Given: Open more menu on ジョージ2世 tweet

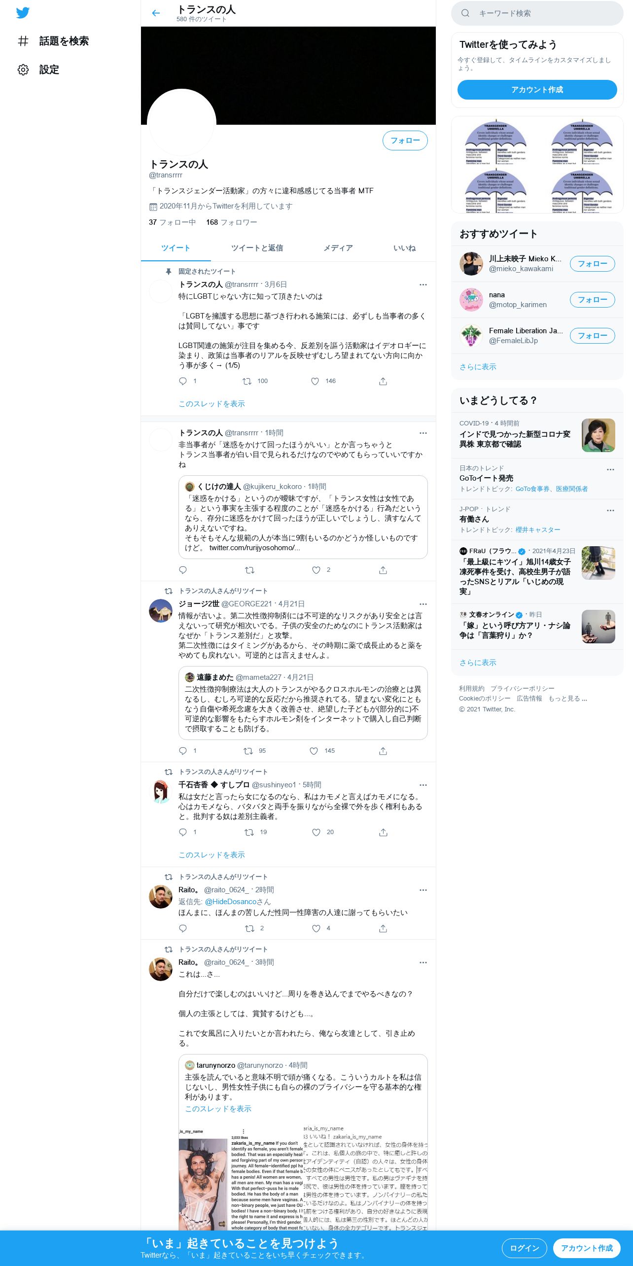Looking at the screenshot, I should pos(423,604).
